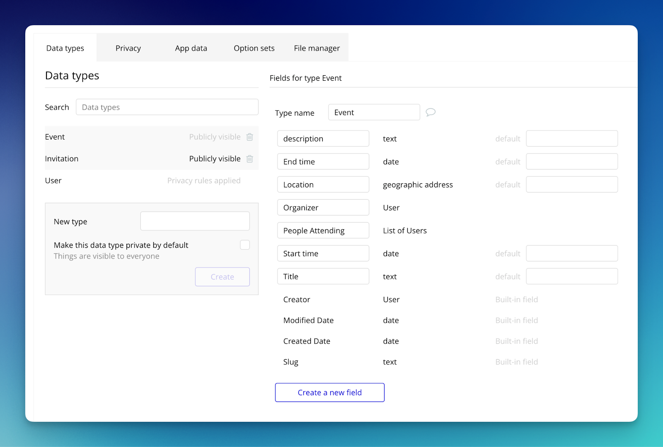The height and width of the screenshot is (447, 663).
Task: Open the File manager tab
Action: 317,48
